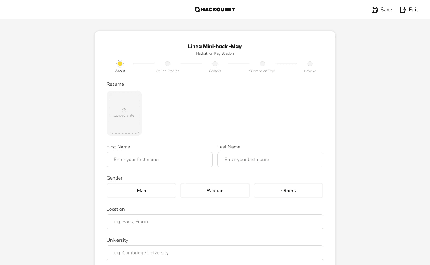This screenshot has width=430, height=265.
Task: Click the First Name field label
Action: [x=118, y=147]
